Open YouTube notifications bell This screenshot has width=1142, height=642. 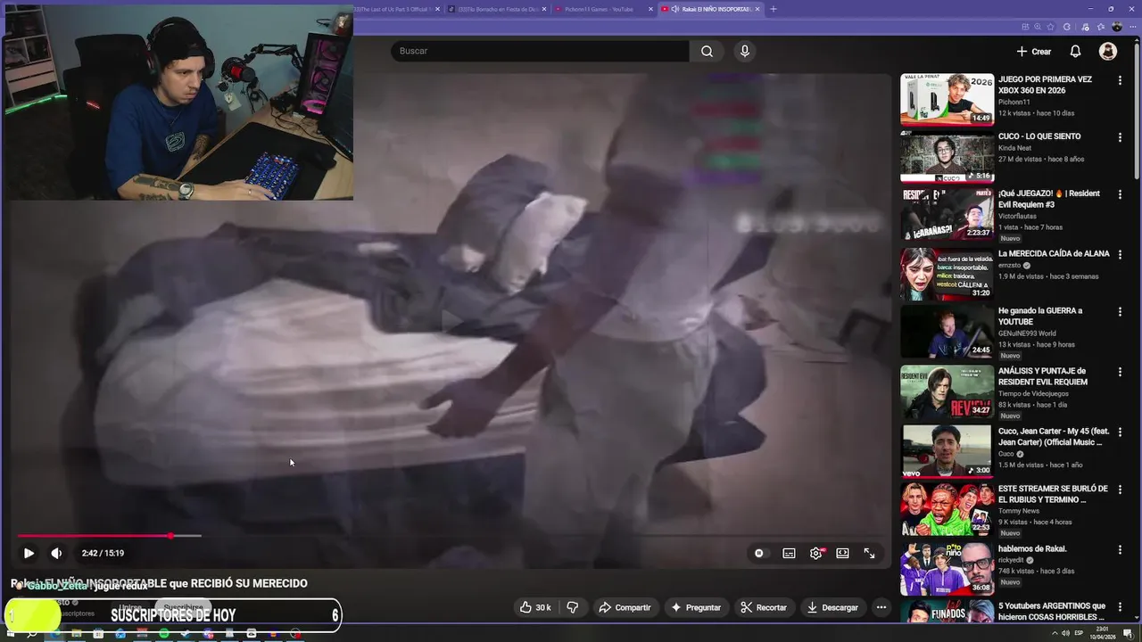coord(1075,51)
